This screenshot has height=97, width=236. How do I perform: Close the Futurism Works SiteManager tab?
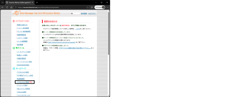pos(33,3)
